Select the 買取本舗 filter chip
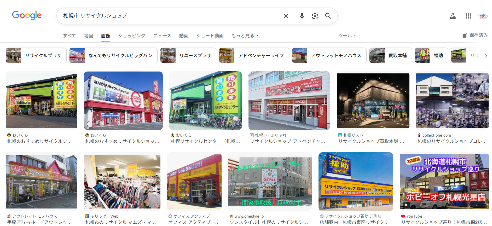The image size is (492, 226). point(390,55)
